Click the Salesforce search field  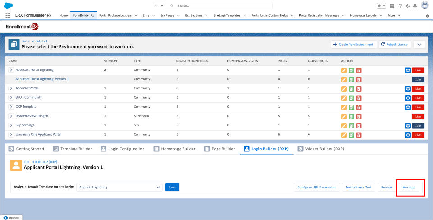coord(223,6)
